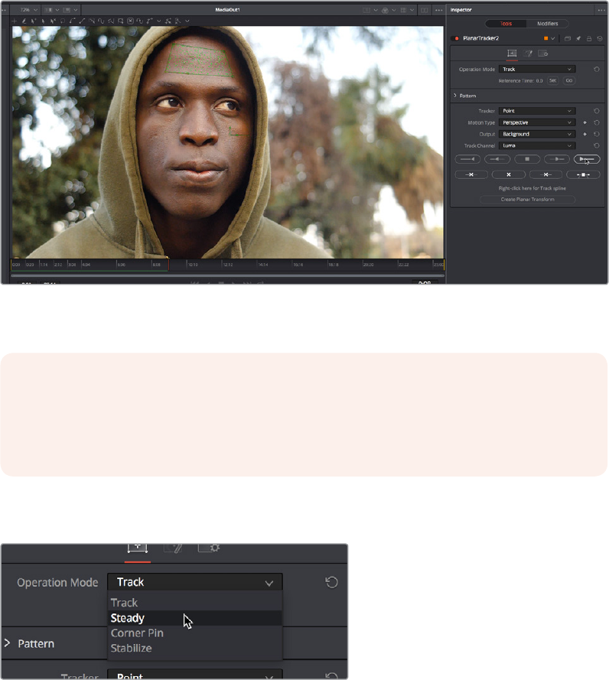Reset the Motion Type setting
The height and width of the screenshot is (680, 609).
pyautogui.click(x=597, y=122)
